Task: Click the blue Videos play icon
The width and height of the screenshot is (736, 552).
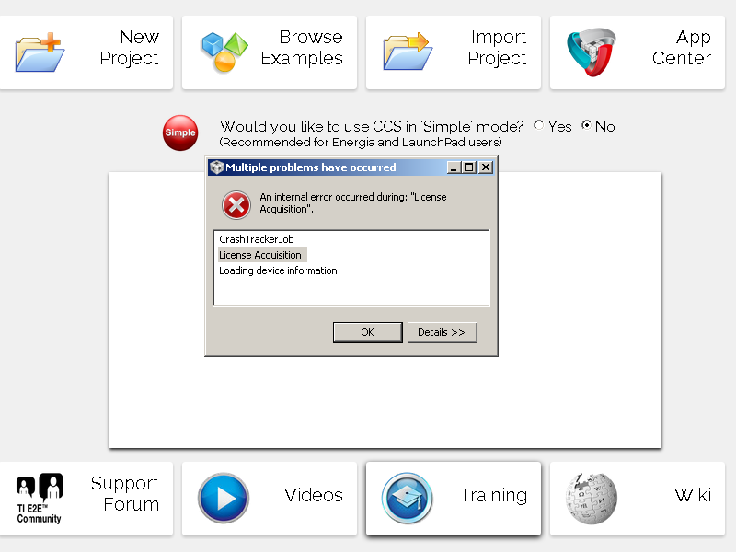Action: (224, 498)
